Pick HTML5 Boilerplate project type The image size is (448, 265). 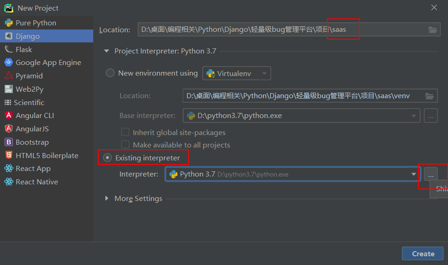[x=47, y=155]
